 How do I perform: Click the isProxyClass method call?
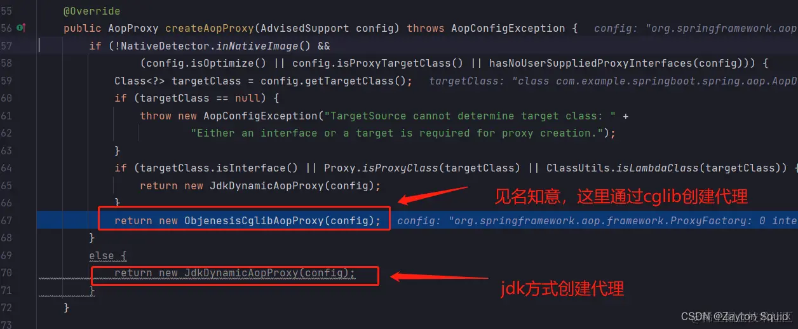(x=400, y=168)
